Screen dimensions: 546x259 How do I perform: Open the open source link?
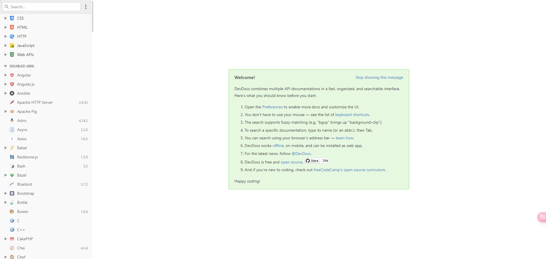click(x=291, y=162)
